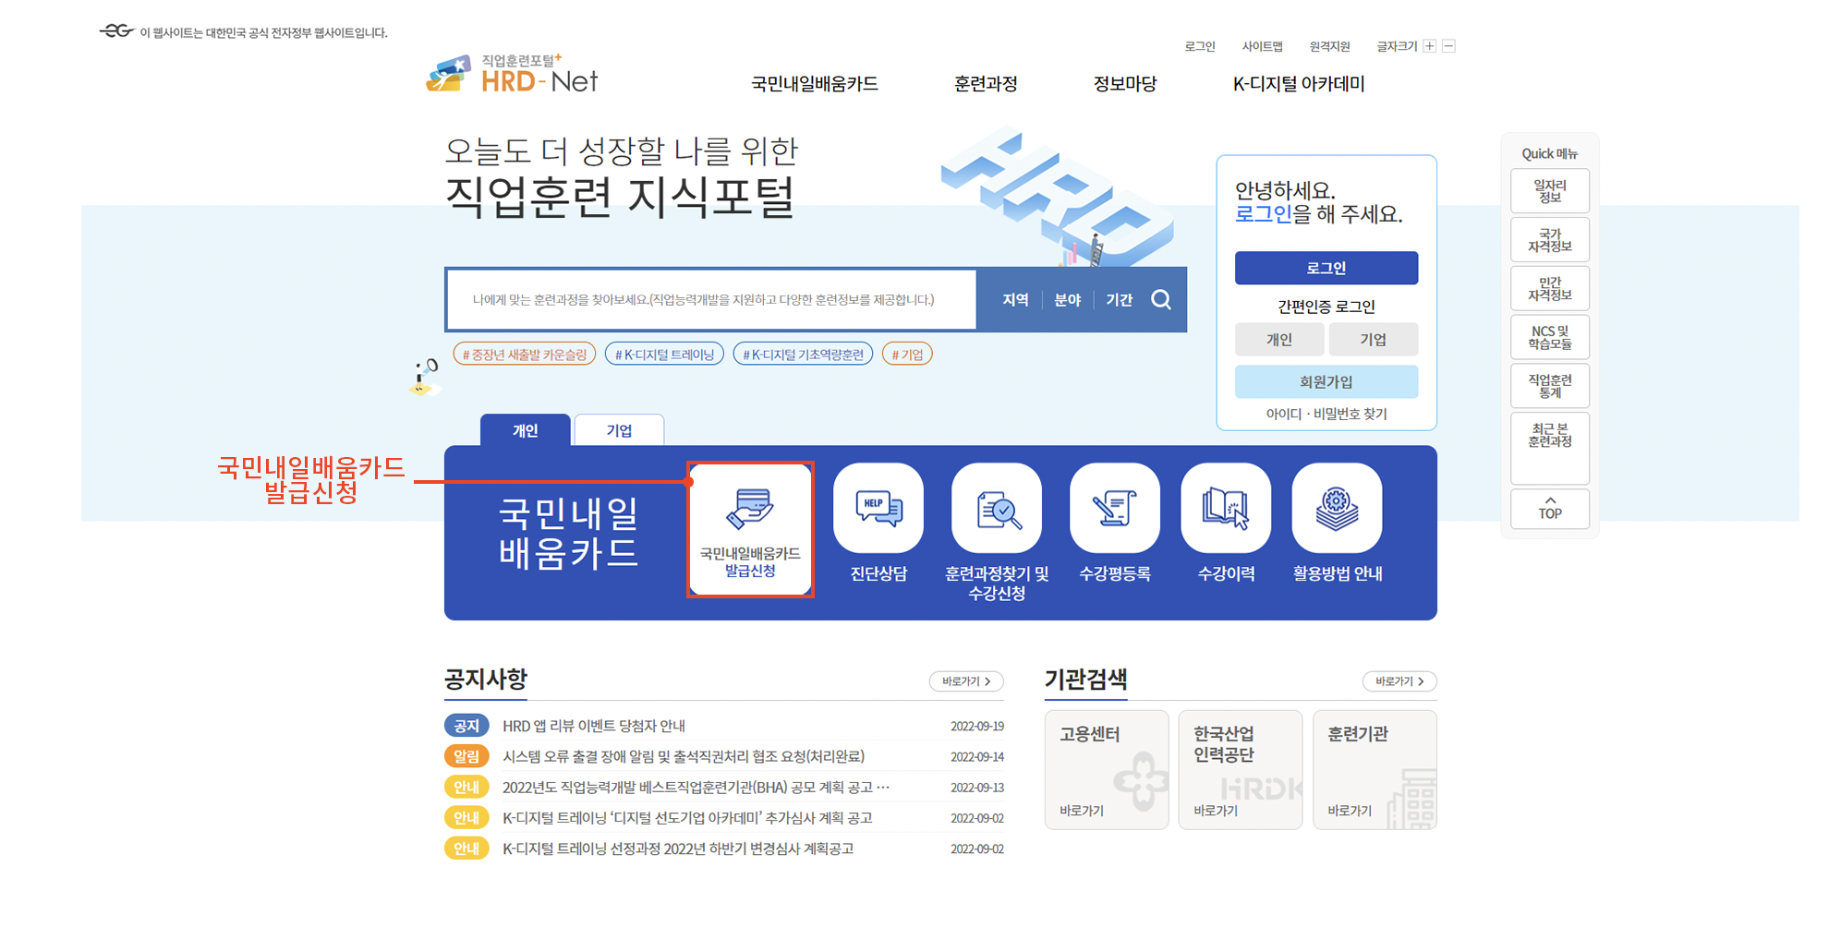Open notice 2022년 하반기 변경심사 계획공고

(x=678, y=848)
